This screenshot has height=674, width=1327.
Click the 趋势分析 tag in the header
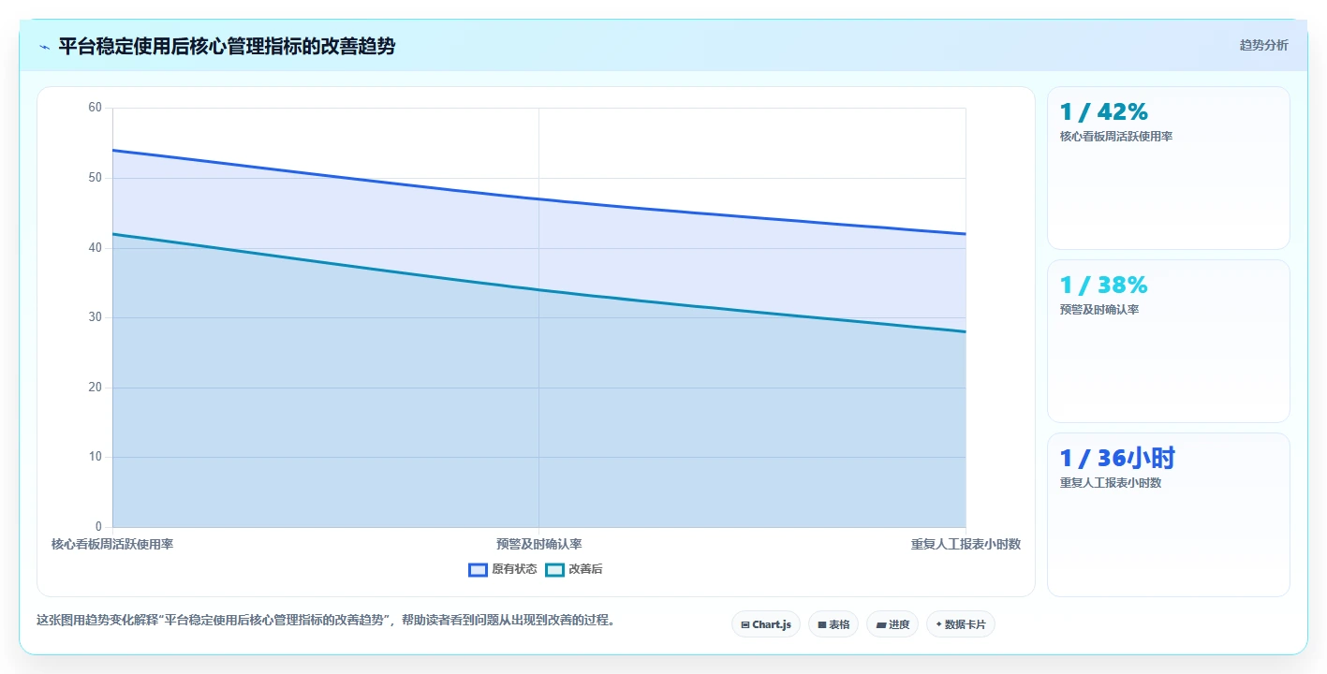point(1263,45)
